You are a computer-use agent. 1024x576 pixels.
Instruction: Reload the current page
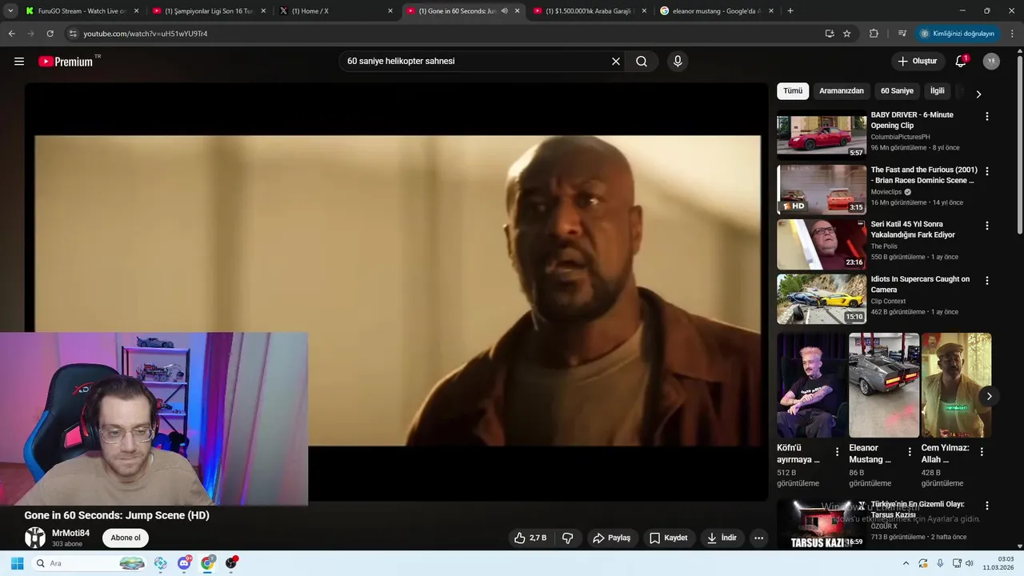[x=50, y=34]
